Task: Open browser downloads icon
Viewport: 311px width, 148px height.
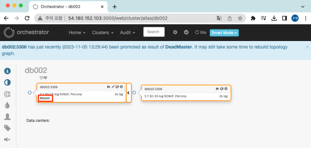Action: click(274, 18)
